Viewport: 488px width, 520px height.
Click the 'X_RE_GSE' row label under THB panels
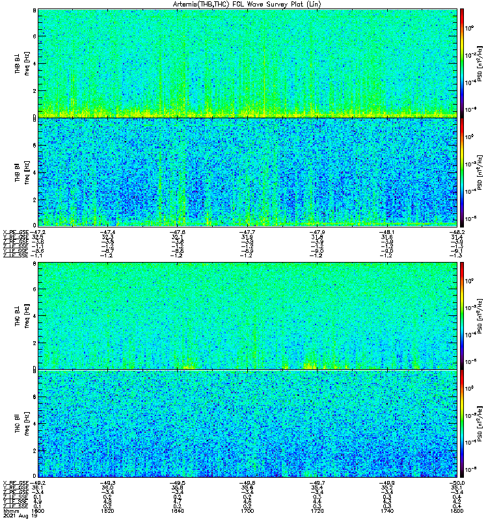[x=16, y=232]
